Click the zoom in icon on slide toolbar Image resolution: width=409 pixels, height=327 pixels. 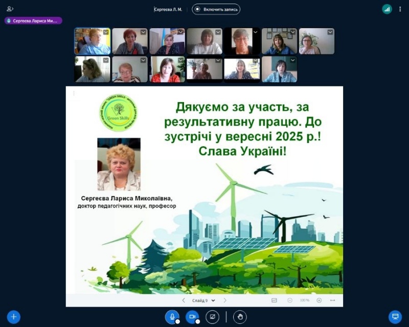point(319,300)
